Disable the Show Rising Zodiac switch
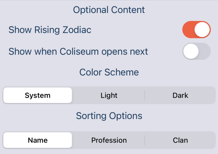Image resolution: width=218 pixels, height=154 pixels. (196, 29)
